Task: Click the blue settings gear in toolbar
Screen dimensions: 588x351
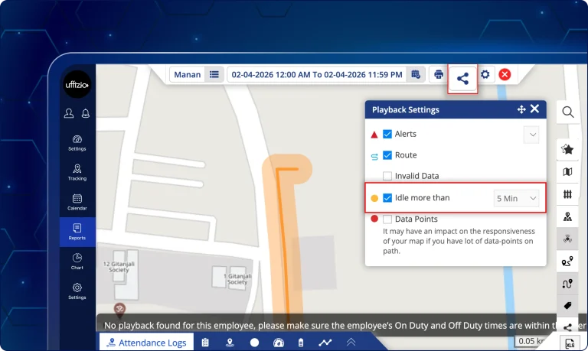Action: (485, 74)
